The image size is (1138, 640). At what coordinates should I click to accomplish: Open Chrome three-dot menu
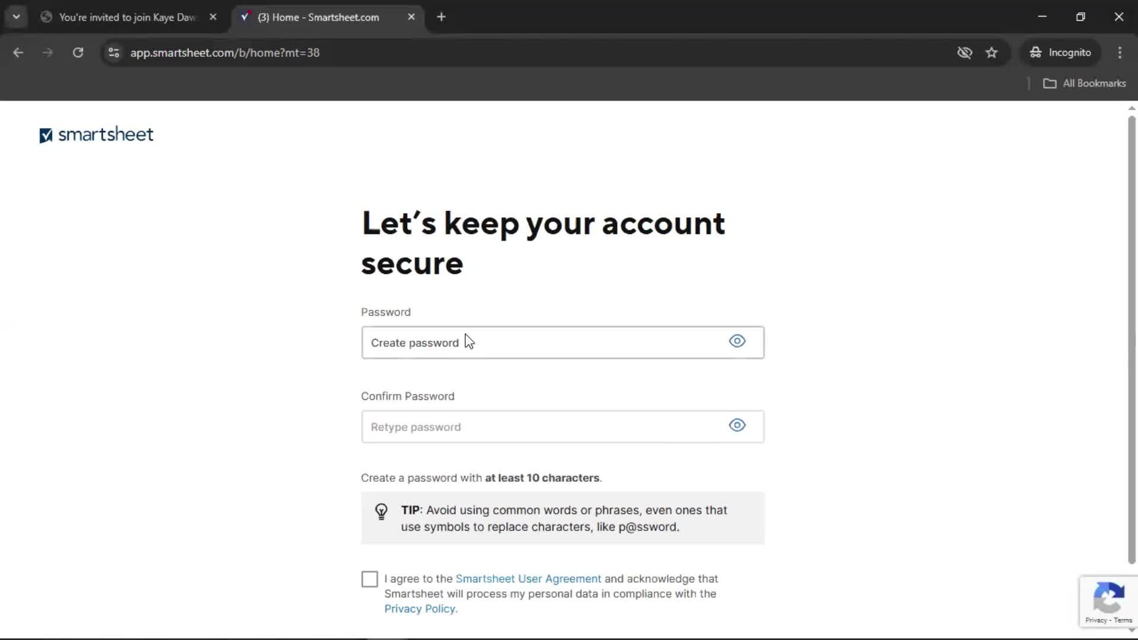pyautogui.click(x=1120, y=53)
